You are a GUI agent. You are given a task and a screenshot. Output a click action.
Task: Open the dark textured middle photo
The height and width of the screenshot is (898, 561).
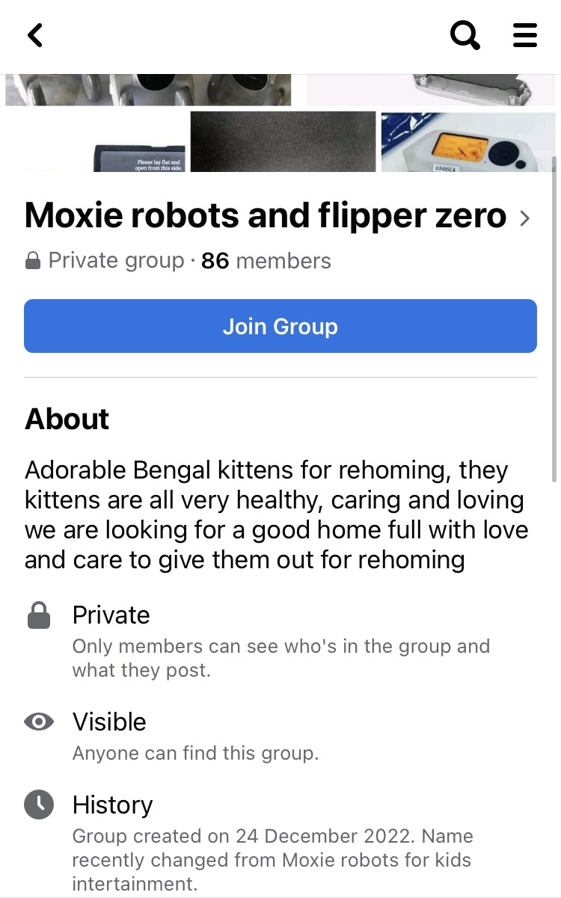pyautogui.click(x=283, y=142)
